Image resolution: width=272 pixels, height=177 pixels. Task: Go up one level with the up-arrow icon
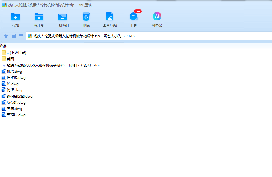coord(6,36)
